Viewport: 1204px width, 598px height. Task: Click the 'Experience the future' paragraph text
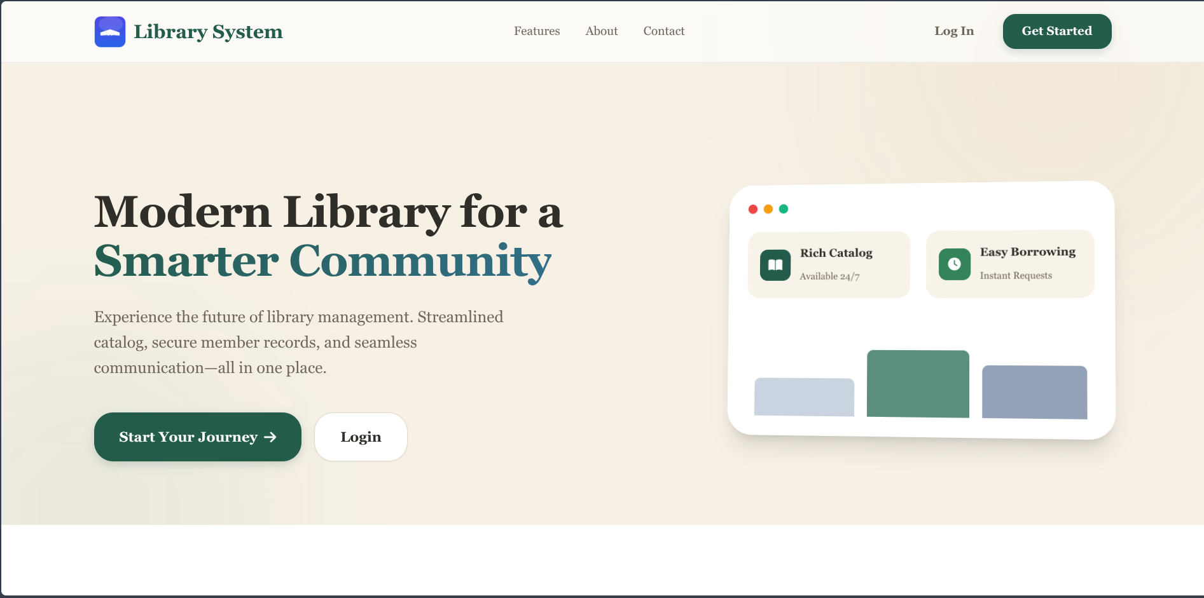click(298, 343)
